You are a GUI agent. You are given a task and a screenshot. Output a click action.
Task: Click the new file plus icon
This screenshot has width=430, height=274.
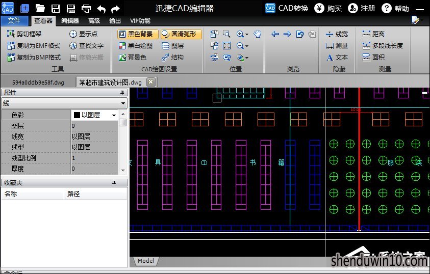pyautogui.click(x=24, y=8)
